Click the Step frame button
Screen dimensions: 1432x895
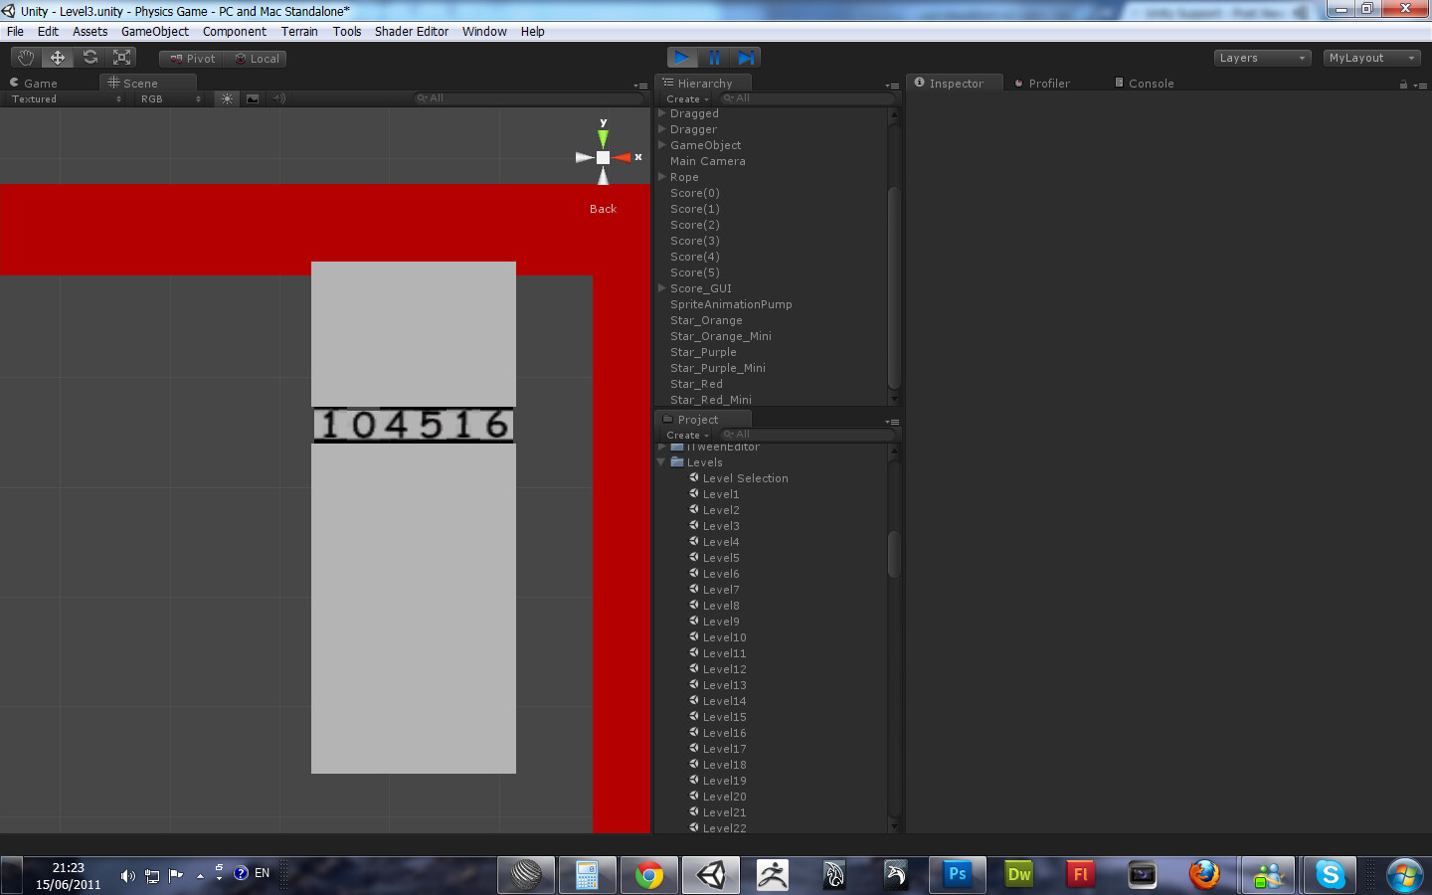coord(746,57)
